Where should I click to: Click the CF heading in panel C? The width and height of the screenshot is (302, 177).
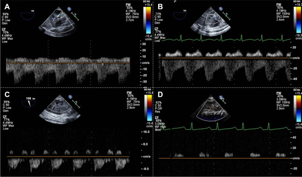click(5, 116)
